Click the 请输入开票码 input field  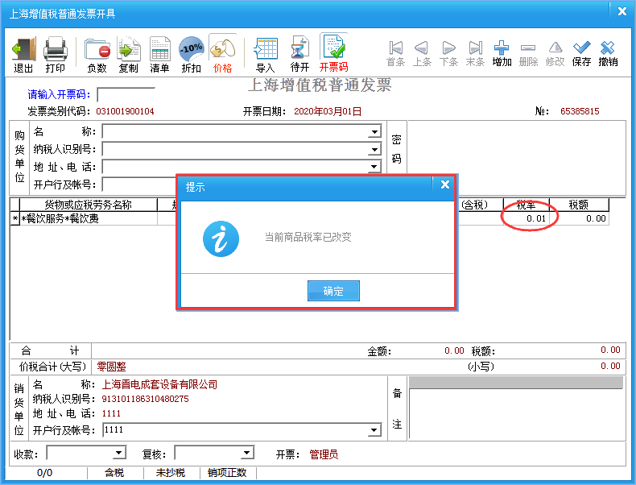pyautogui.click(x=126, y=95)
